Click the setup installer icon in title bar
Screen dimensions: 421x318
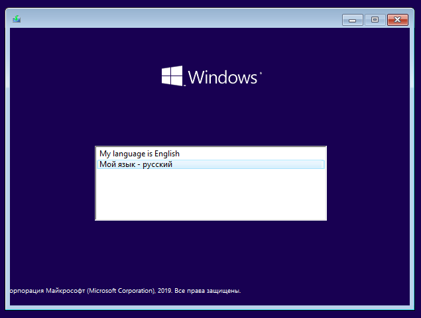[17, 19]
